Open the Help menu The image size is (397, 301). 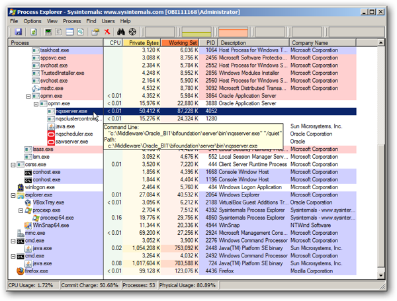[125, 21]
